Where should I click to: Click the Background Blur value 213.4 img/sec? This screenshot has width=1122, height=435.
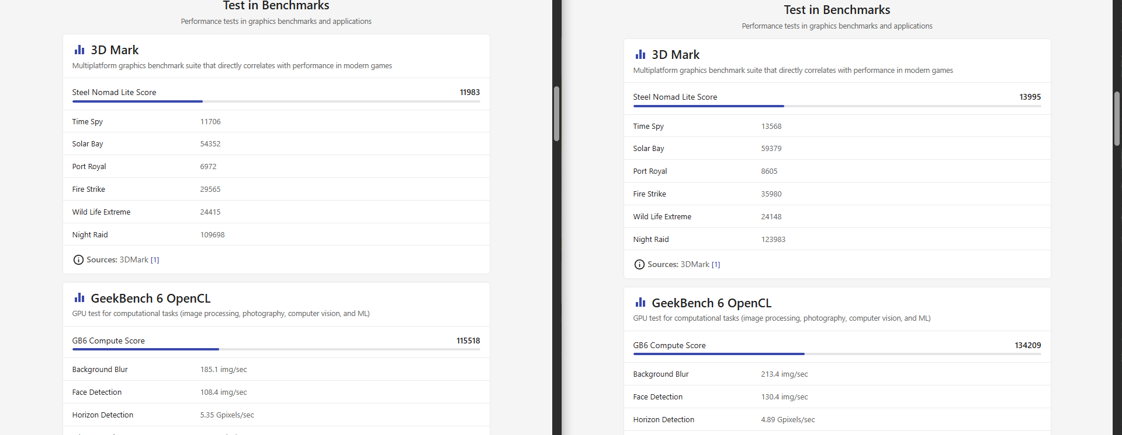tap(784, 374)
